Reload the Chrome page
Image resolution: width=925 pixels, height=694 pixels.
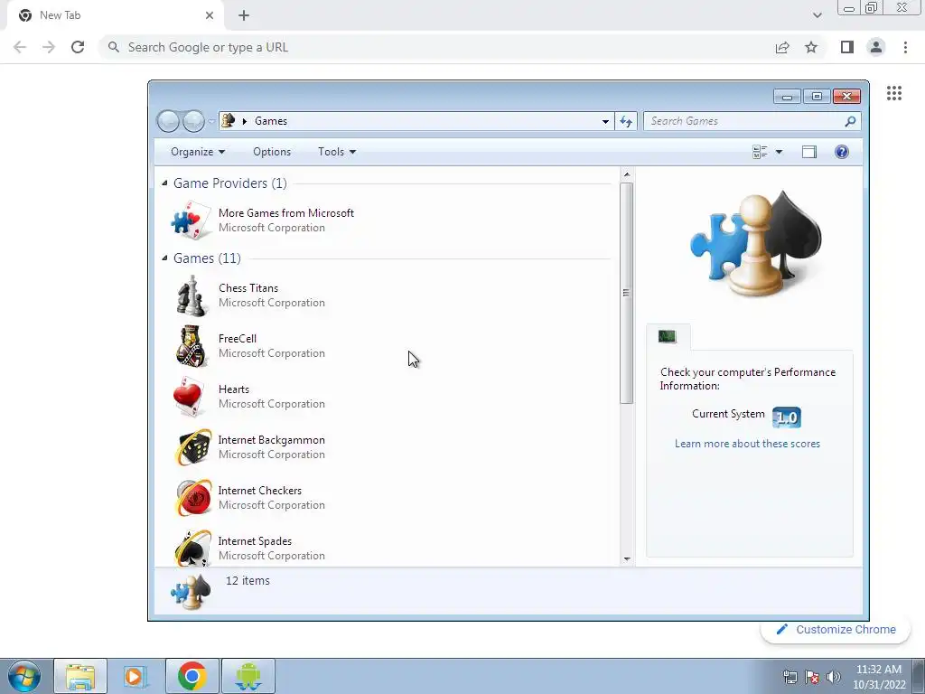[78, 47]
